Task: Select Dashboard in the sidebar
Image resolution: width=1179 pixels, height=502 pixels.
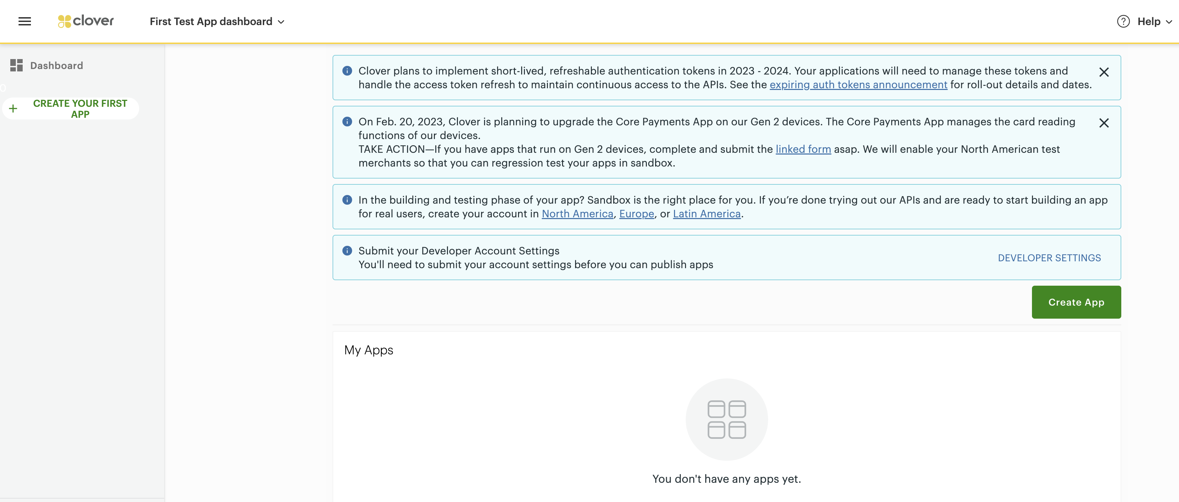Action: coord(56,66)
